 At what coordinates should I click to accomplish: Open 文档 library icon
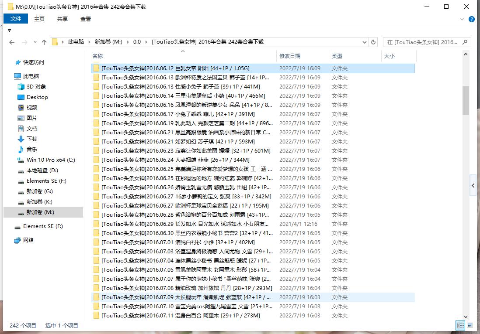(x=21, y=129)
